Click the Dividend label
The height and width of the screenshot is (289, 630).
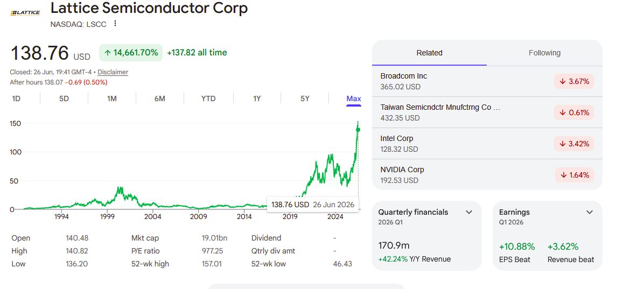pos(267,238)
